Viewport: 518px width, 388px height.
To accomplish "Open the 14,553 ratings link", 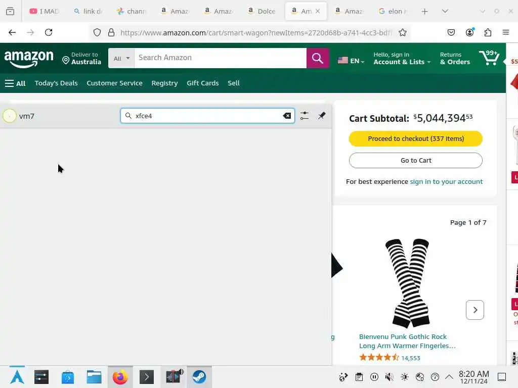I will pyautogui.click(x=411, y=358).
